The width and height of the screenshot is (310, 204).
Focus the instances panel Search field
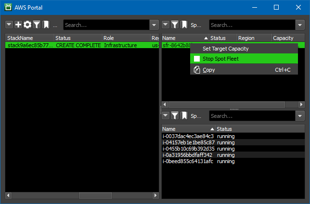[252, 116]
